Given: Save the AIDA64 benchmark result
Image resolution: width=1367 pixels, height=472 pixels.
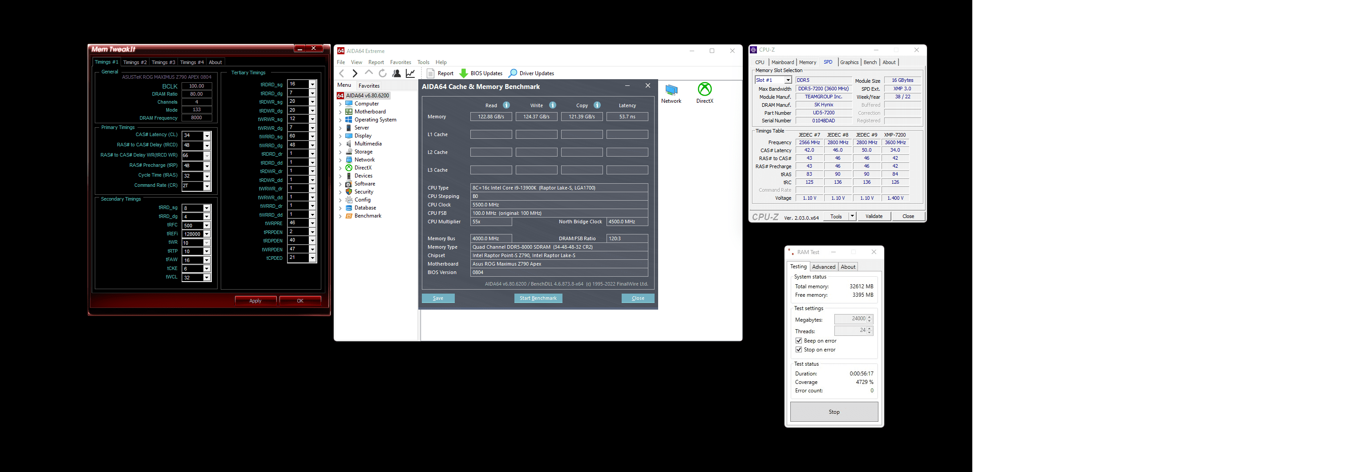Looking at the screenshot, I should 438,298.
